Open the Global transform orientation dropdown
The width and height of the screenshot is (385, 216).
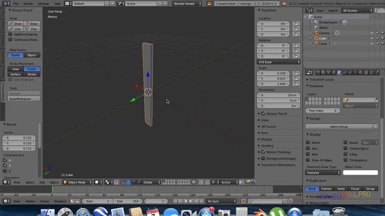click(x=151, y=182)
